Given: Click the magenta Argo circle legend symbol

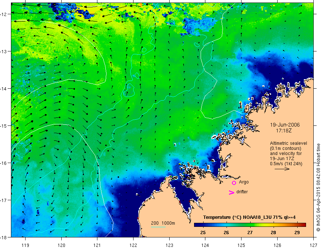Looking at the screenshot, I should pyautogui.click(x=234, y=183).
